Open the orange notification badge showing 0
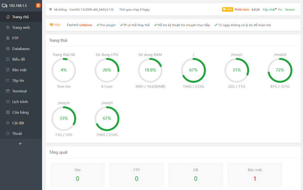The image size is (303, 190). (38, 5)
